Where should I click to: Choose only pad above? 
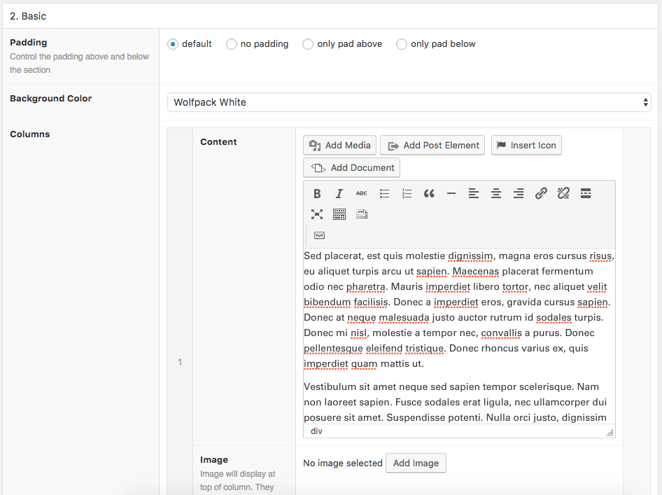(308, 44)
